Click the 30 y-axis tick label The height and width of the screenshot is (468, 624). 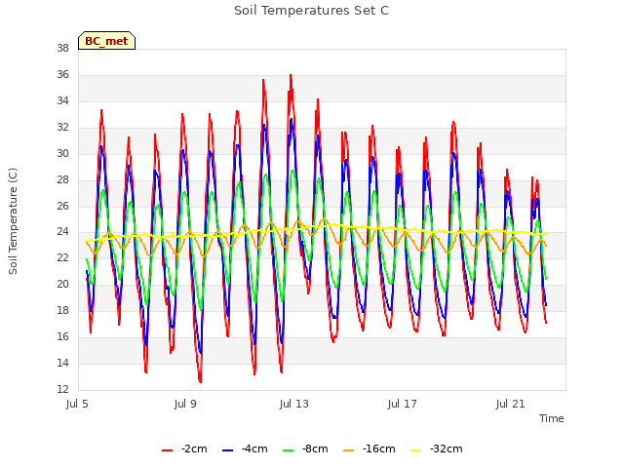coord(62,153)
